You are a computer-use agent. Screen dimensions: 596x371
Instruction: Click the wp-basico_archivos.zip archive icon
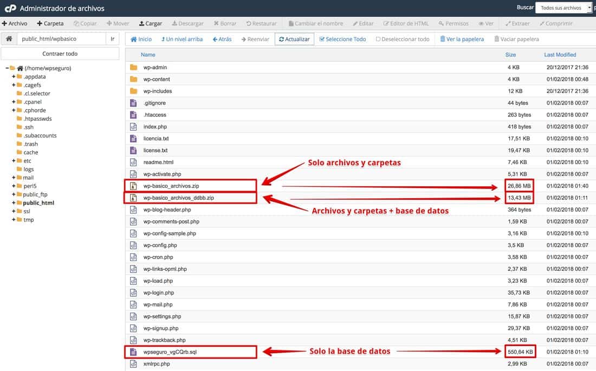pyautogui.click(x=133, y=186)
